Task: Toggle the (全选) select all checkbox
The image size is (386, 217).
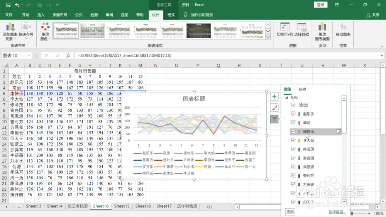Action: tap(293, 105)
